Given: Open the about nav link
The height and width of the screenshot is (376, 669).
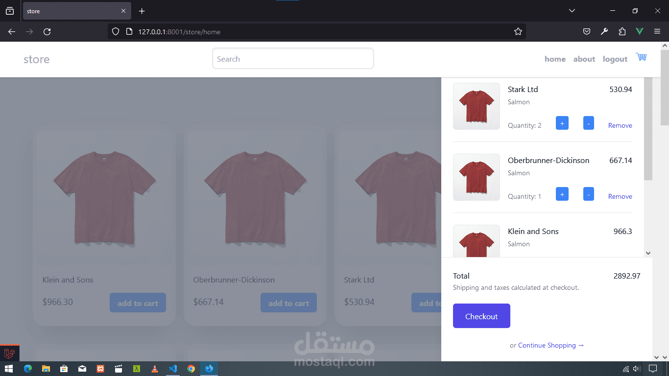Looking at the screenshot, I should point(584,59).
